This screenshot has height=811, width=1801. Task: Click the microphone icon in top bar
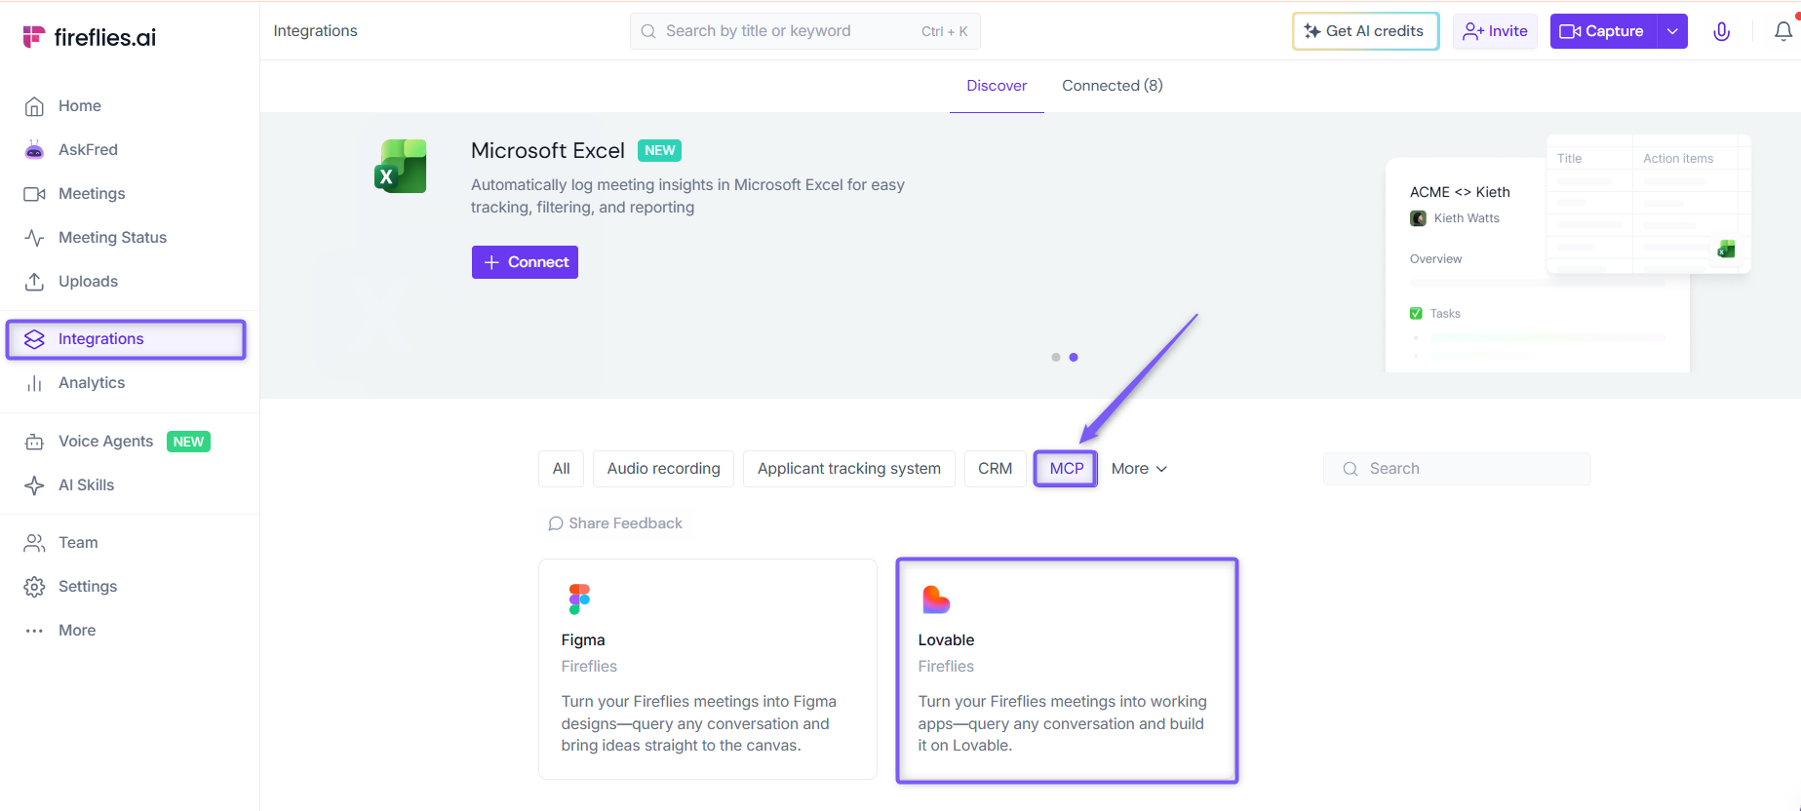coord(1722,31)
